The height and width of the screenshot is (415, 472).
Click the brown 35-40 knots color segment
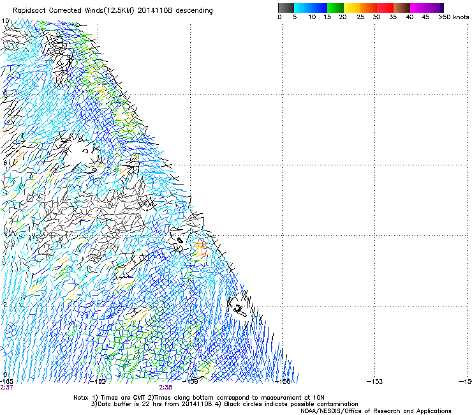[402, 8]
